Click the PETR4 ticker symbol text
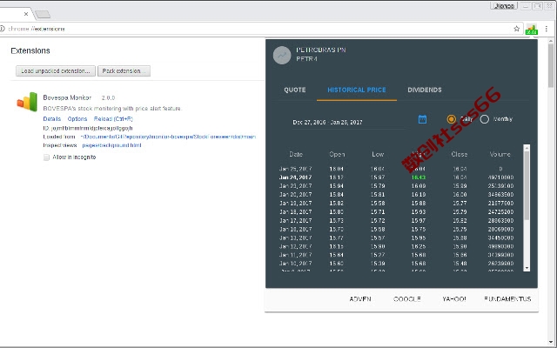The width and height of the screenshot is (557, 348). 307,59
